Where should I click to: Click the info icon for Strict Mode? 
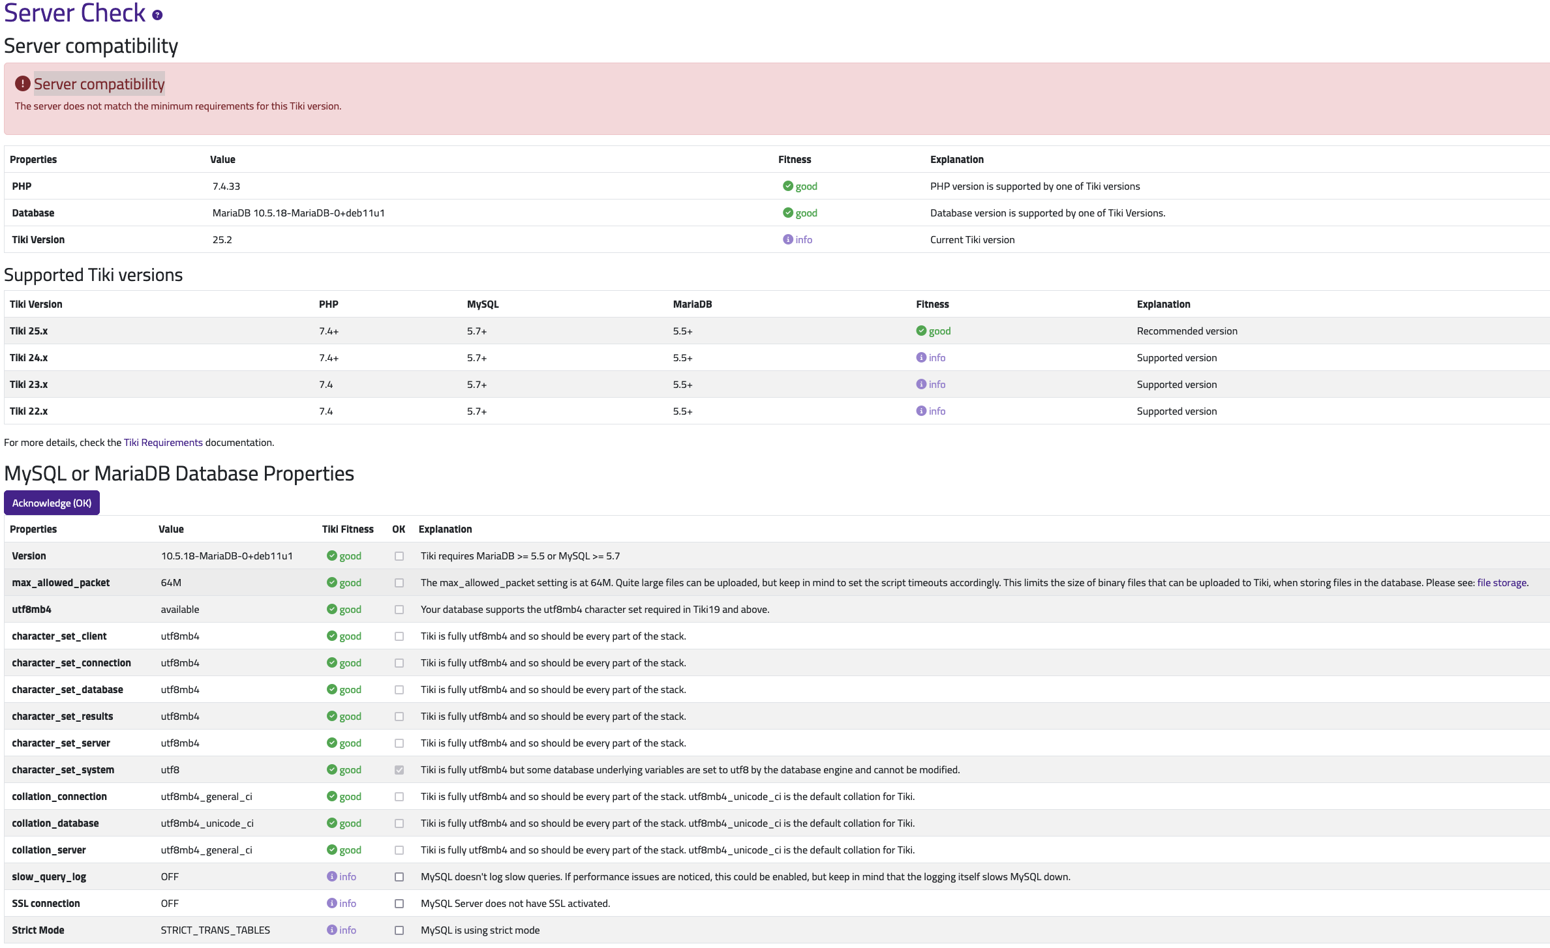click(x=332, y=930)
